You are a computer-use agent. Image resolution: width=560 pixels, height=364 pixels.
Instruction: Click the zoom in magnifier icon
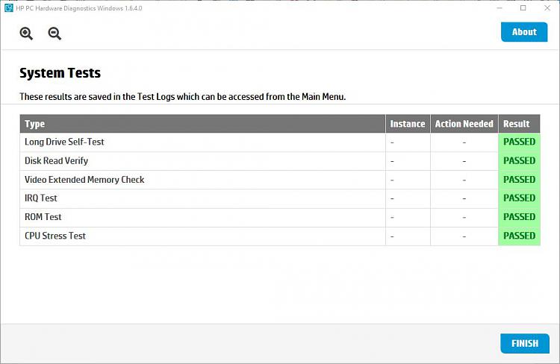pos(26,34)
